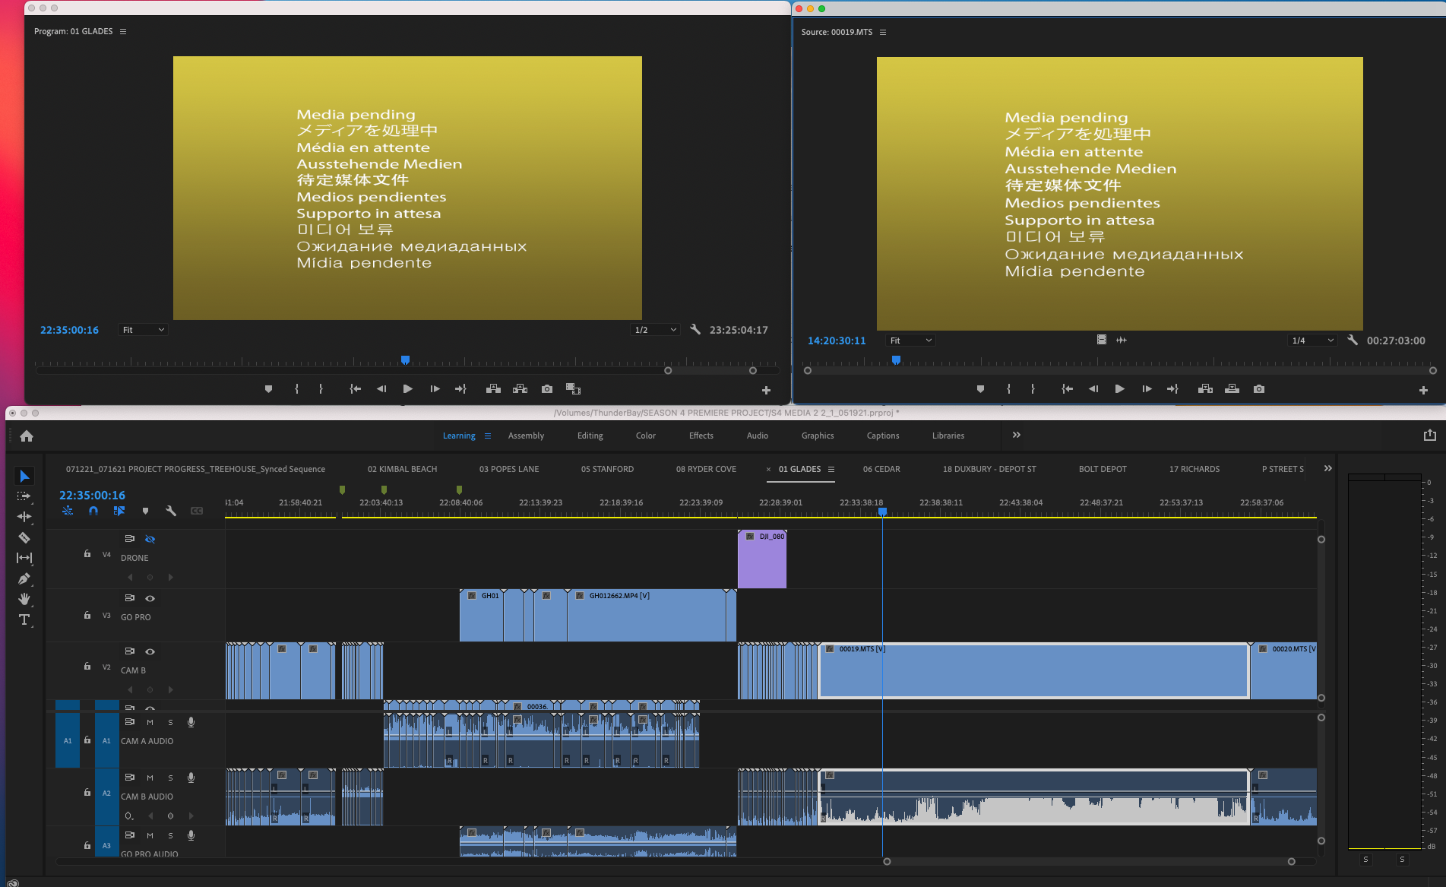Select the Track Select Forward tool
1446x887 pixels.
[x=25, y=496]
